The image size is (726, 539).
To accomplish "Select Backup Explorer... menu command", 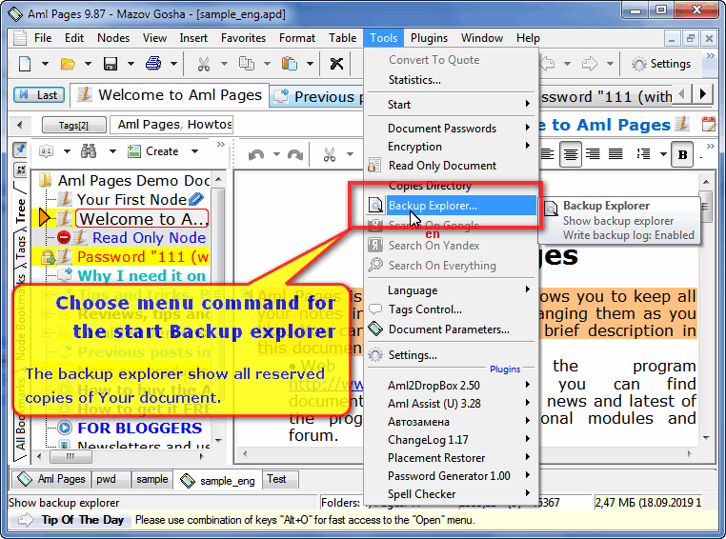I will point(452,206).
